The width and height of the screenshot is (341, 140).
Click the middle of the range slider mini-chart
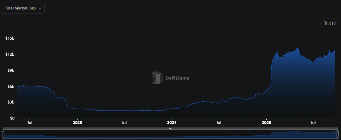pyautogui.click(x=170, y=135)
